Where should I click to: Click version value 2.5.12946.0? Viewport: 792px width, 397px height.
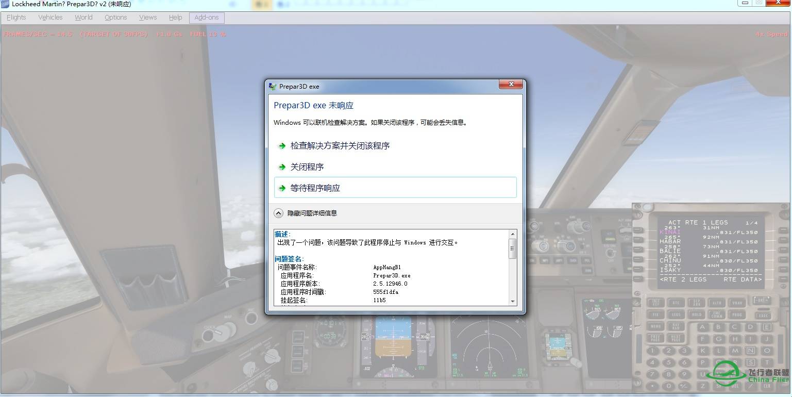[390, 284]
